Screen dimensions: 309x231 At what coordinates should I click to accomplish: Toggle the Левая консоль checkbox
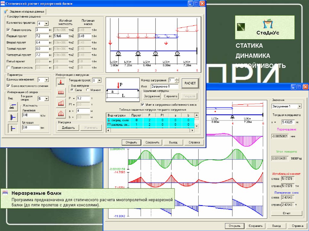8,30
